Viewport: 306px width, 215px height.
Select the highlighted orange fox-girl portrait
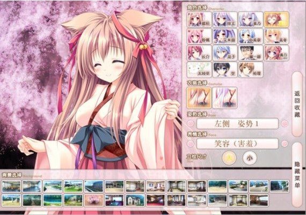coord(276,19)
